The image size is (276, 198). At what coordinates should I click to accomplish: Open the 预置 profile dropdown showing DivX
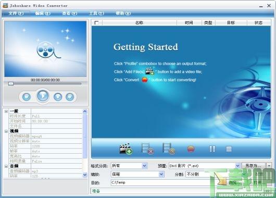coord(237,166)
